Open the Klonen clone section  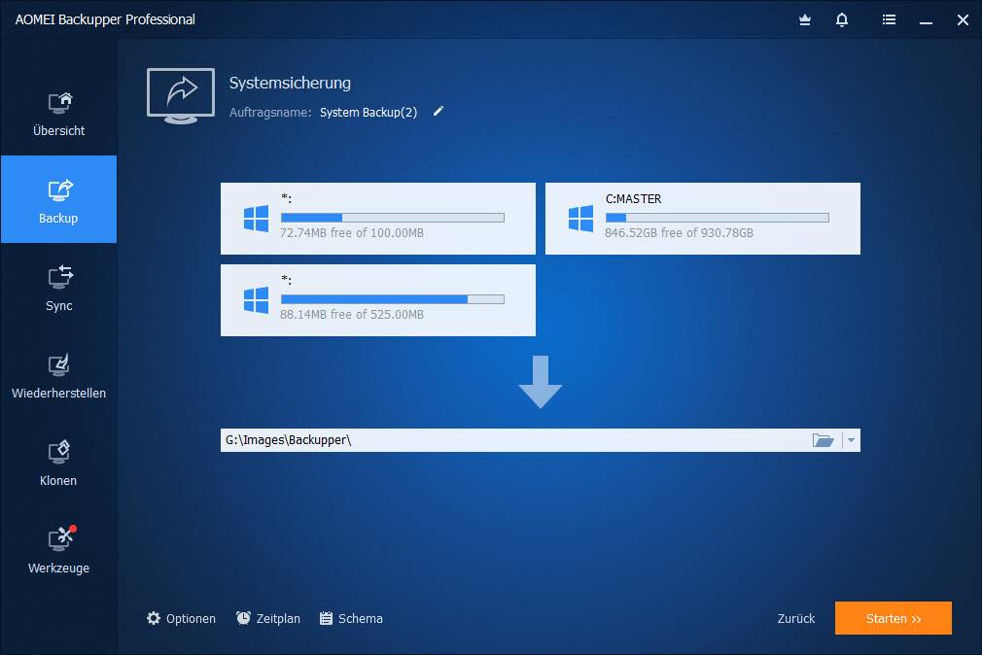tap(58, 463)
